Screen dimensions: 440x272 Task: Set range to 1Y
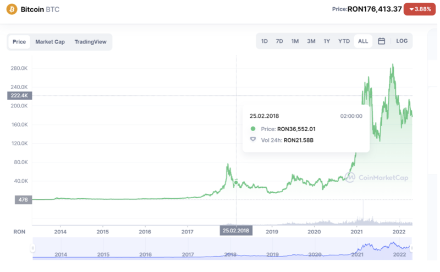[x=327, y=41]
